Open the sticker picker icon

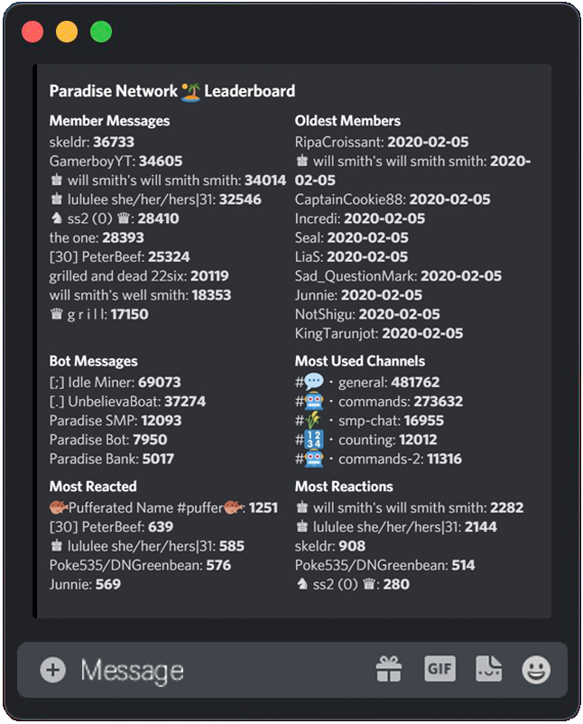click(488, 669)
